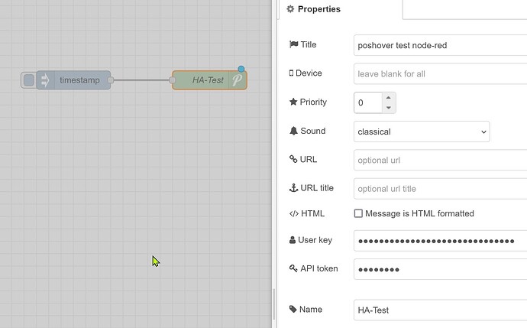Click the HA-Test node input port
This screenshot has height=328, width=527.
point(173,80)
